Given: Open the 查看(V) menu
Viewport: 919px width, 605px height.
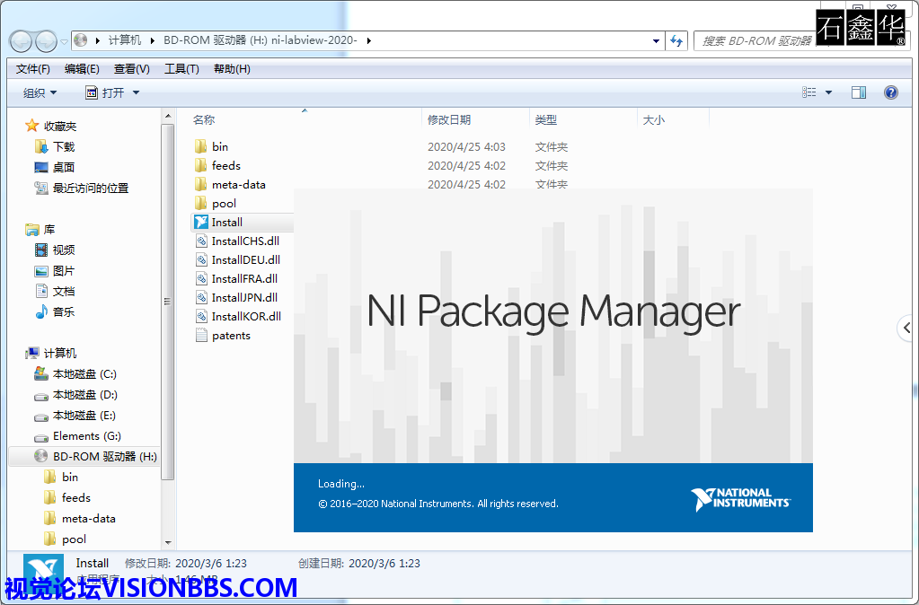Looking at the screenshot, I should 132,69.
